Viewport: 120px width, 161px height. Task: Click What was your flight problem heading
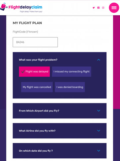point(38,60)
